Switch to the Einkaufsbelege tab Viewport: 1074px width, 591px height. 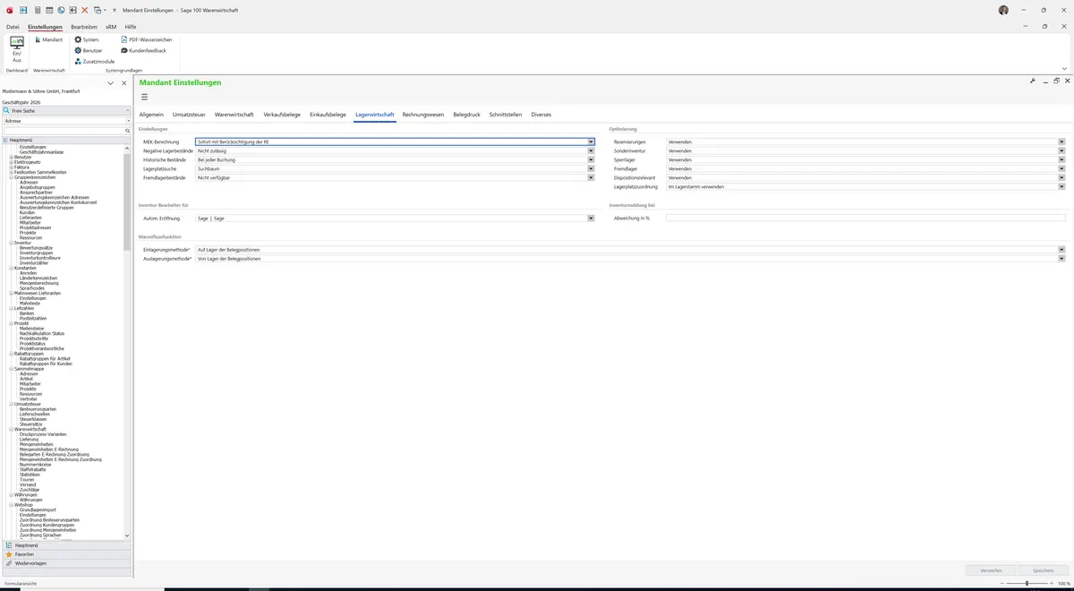[328, 115]
